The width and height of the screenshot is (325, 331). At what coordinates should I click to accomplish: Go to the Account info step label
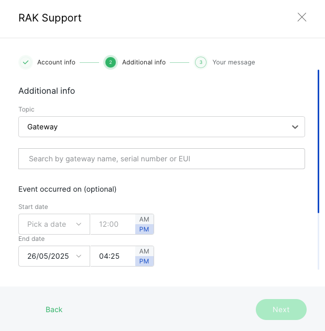pos(56,62)
